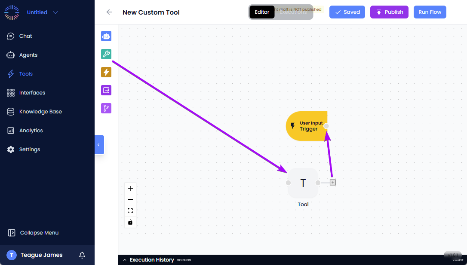Select the flow branch node icon
467x265 pixels.
pos(106,108)
